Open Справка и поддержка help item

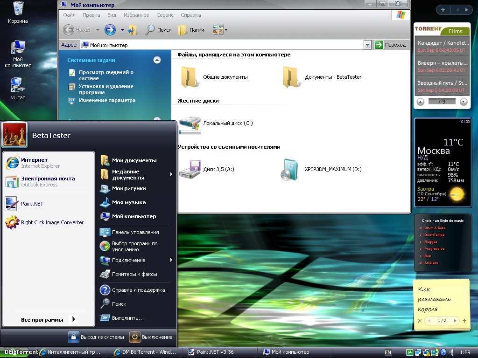click(132, 290)
